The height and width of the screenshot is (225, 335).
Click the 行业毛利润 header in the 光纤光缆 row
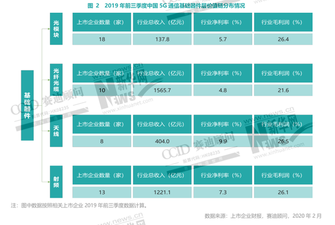click(x=283, y=73)
